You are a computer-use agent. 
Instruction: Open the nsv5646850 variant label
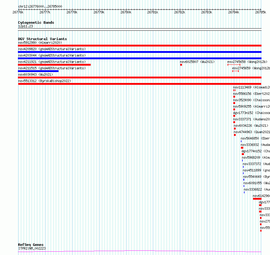pos(255,138)
